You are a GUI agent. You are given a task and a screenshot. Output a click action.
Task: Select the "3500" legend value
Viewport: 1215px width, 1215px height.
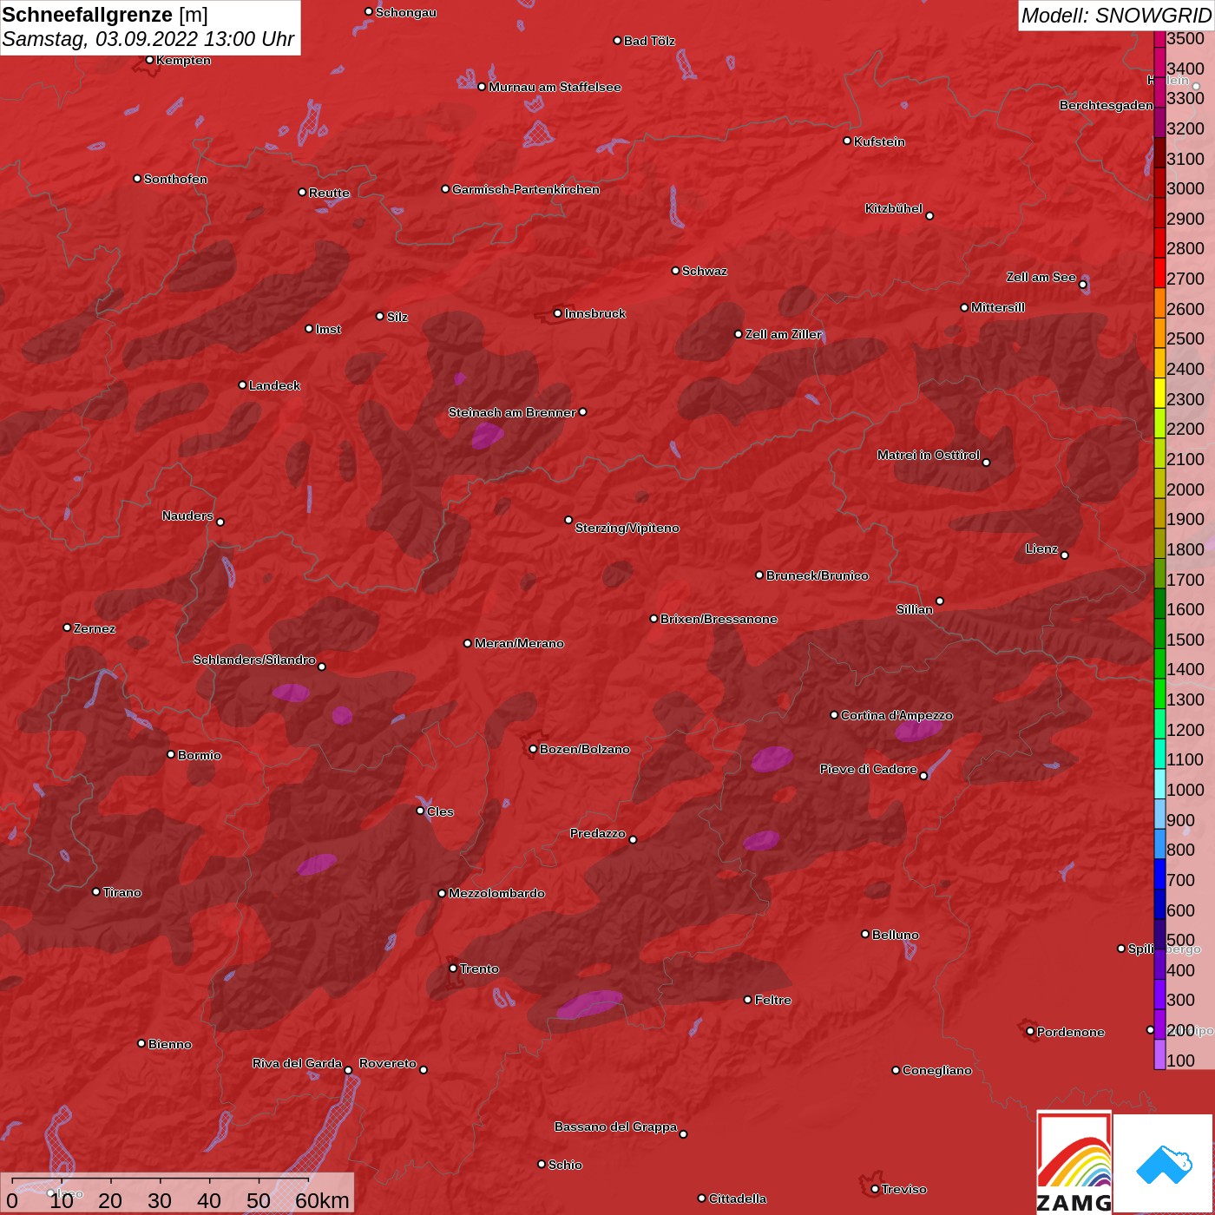(x=1185, y=38)
